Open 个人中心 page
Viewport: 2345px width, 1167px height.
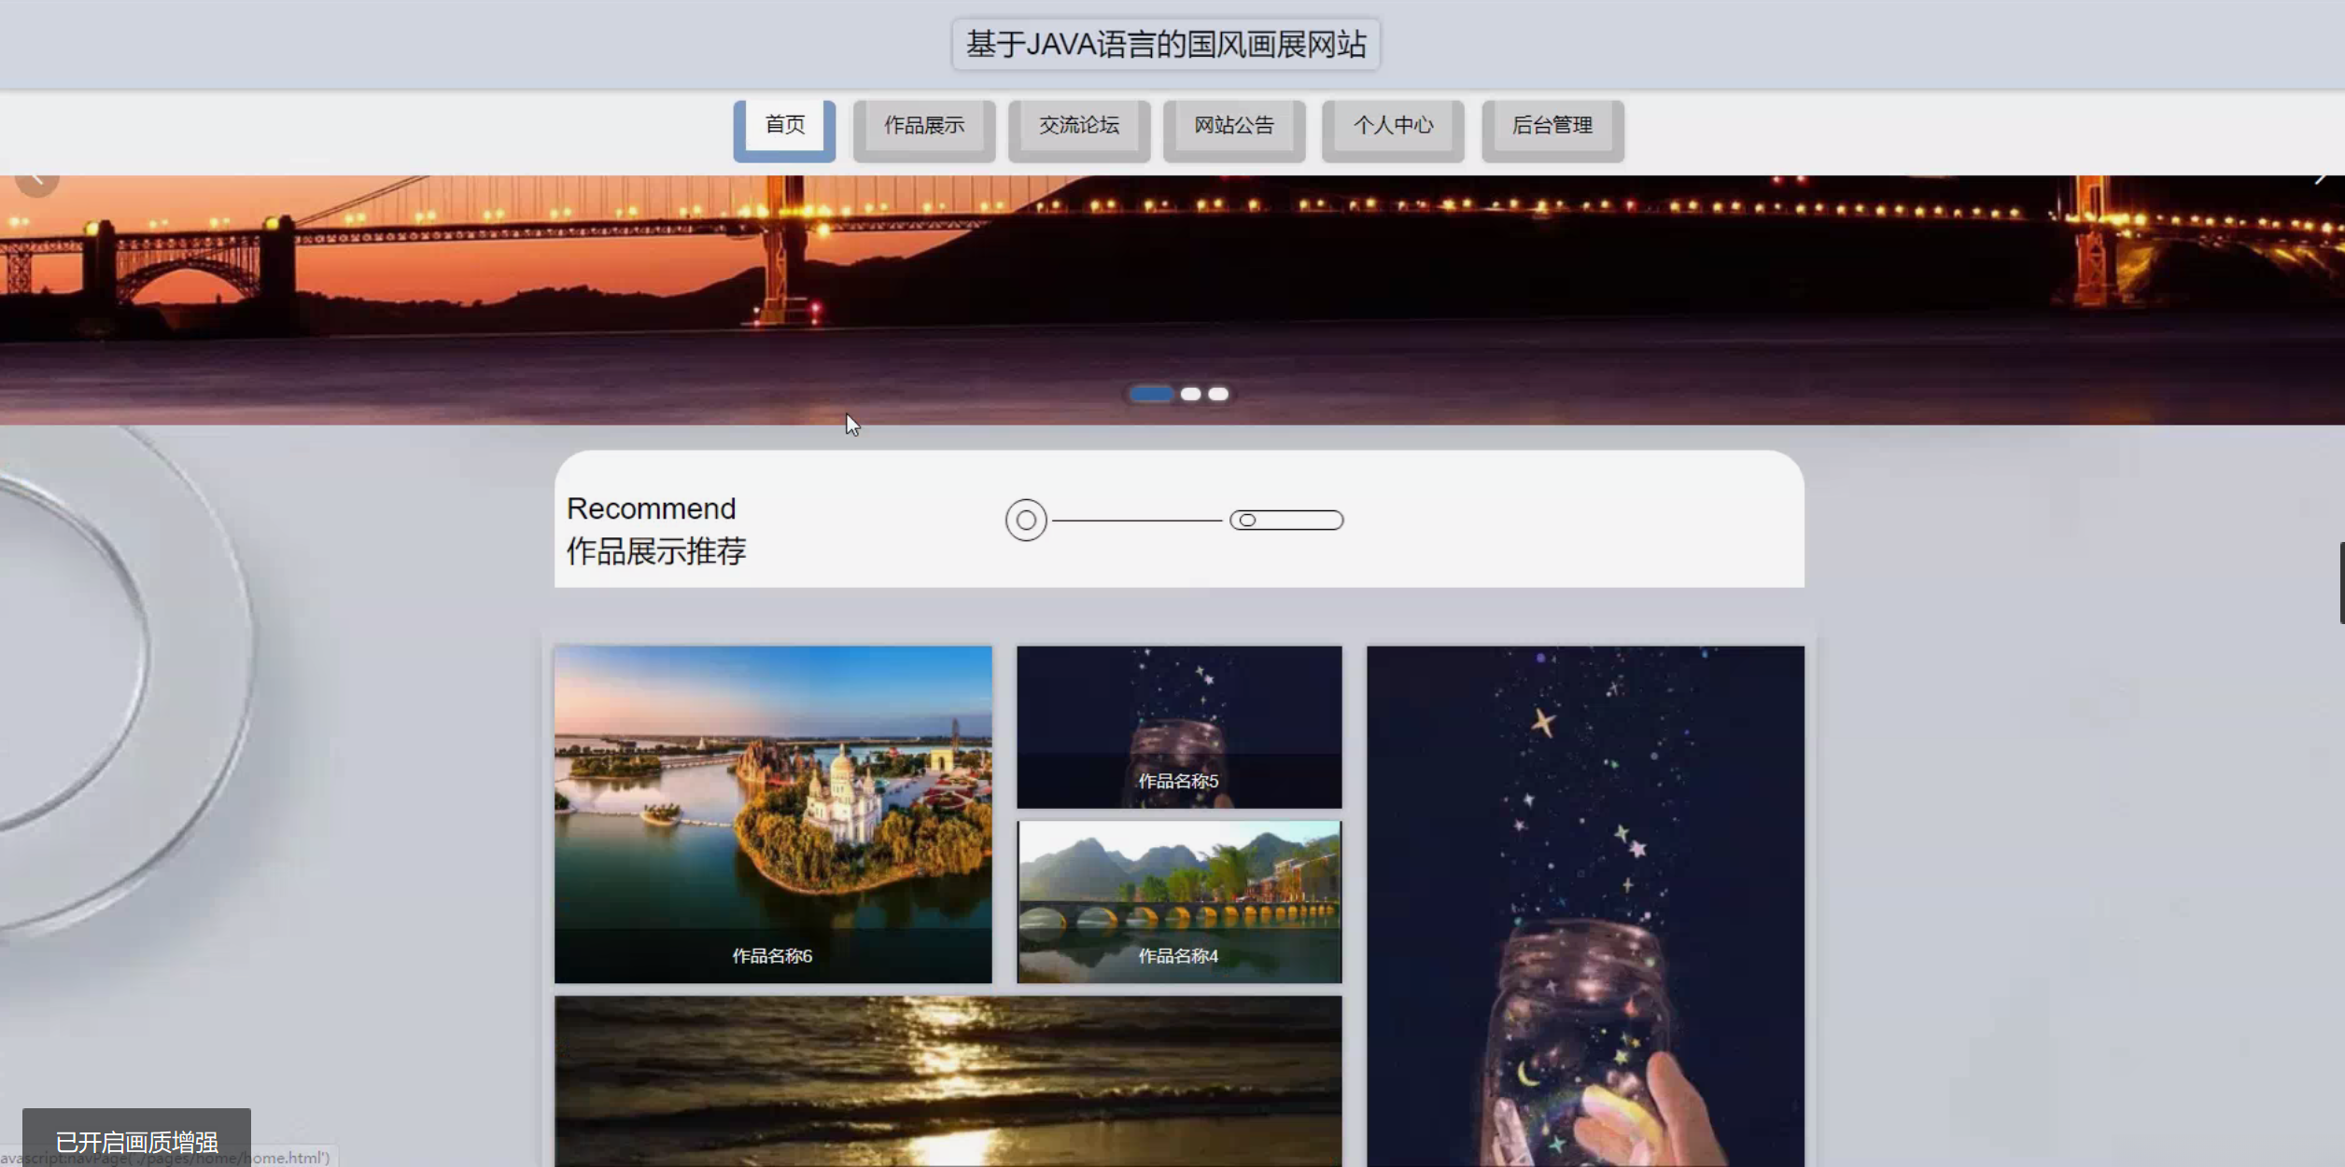pos(1393,126)
